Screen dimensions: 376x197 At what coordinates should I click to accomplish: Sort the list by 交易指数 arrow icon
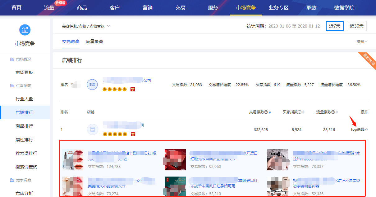[x=270, y=112]
